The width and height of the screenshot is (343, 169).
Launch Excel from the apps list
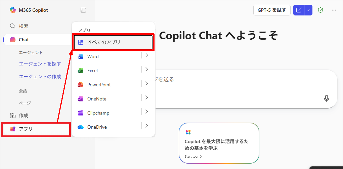pyautogui.click(x=92, y=71)
